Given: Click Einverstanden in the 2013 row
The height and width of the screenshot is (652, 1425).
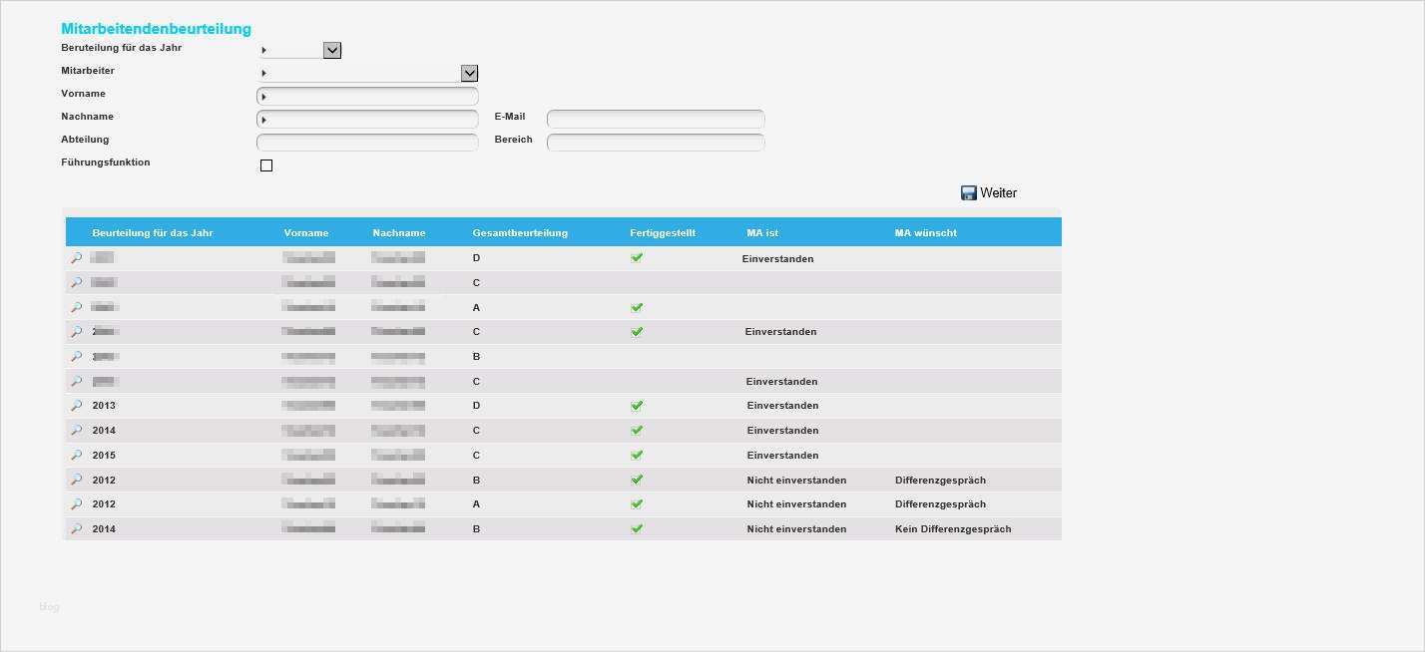Looking at the screenshot, I should (x=782, y=406).
